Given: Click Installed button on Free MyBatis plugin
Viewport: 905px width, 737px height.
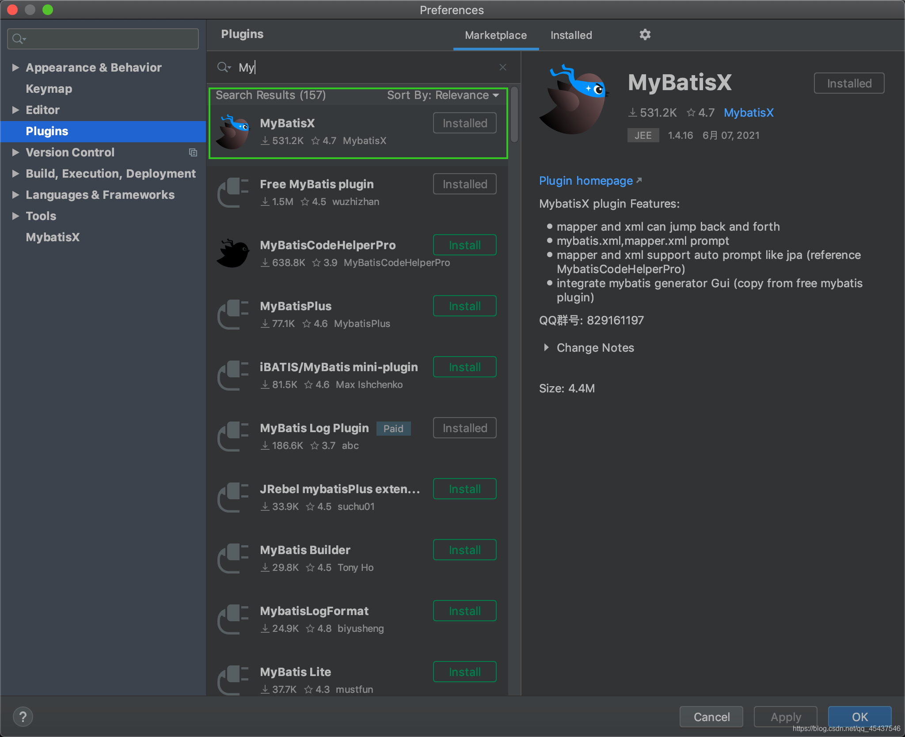Looking at the screenshot, I should [465, 184].
